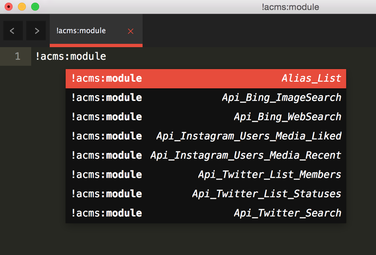Place cursor in the !acms:module text on line 1

(71, 56)
